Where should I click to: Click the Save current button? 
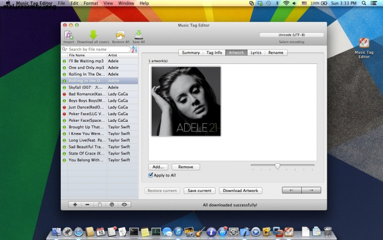point(199,190)
